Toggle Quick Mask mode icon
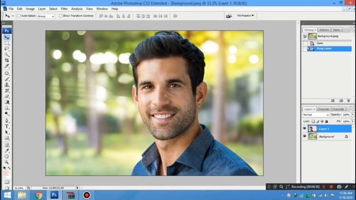The width and height of the screenshot is (356, 200). (7, 182)
